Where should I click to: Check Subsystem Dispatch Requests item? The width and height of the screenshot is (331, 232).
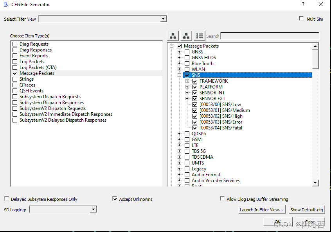15,97
